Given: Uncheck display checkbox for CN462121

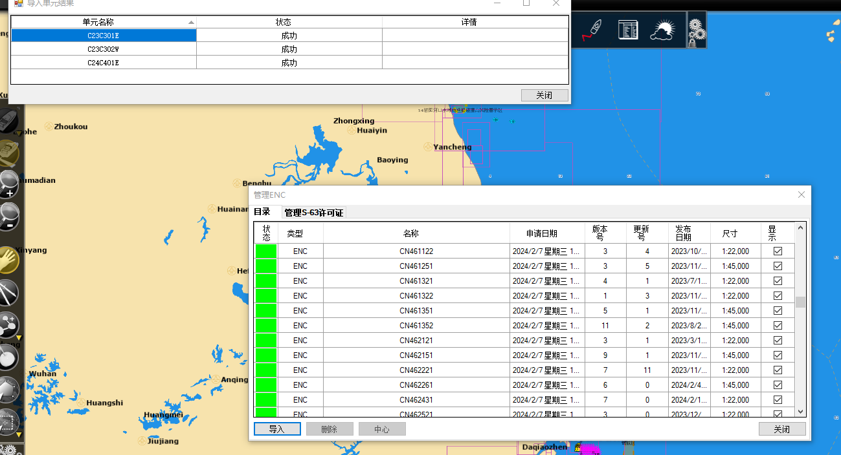Looking at the screenshot, I should tap(778, 340).
